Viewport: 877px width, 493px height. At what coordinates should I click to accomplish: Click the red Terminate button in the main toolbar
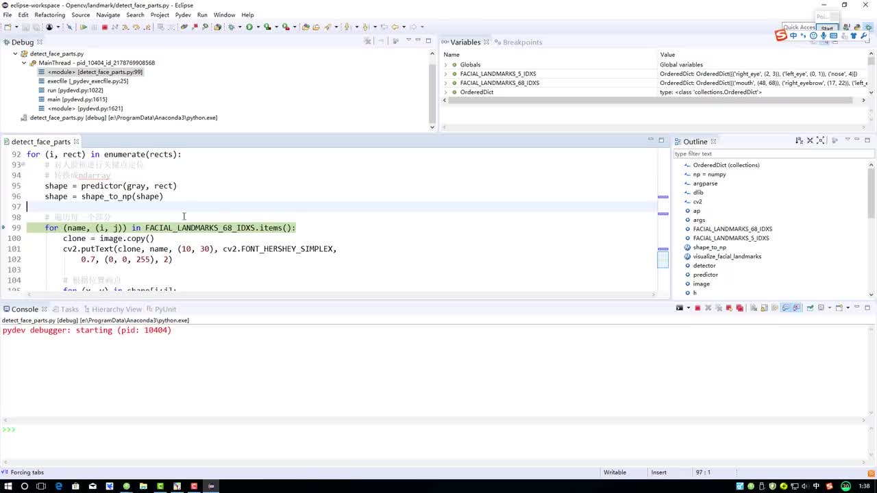pos(105,27)
